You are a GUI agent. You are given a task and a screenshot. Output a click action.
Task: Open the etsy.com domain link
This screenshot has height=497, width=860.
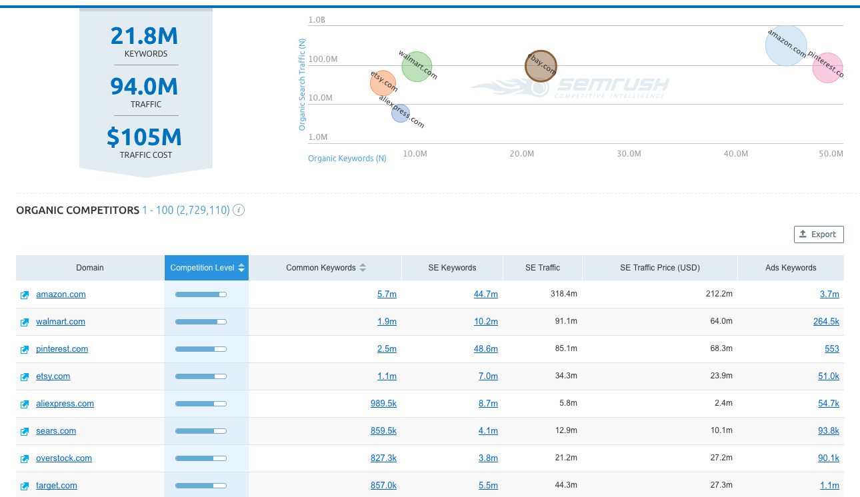click(53, 376)
